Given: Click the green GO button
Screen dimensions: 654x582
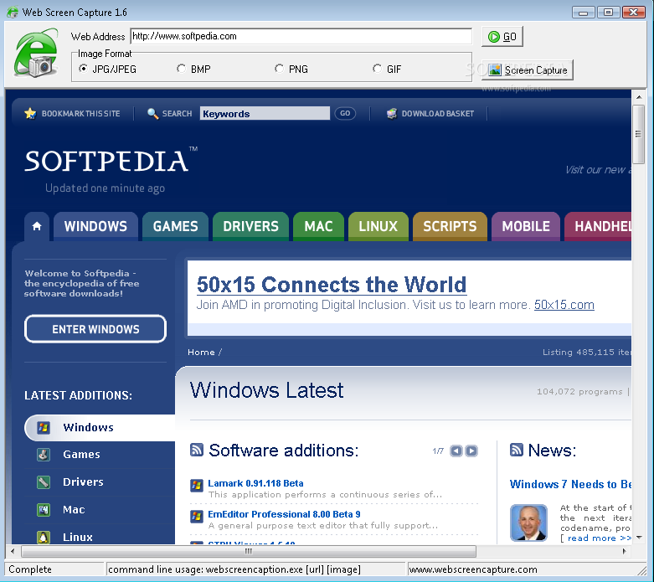Looking at the screenshot, I should coord(502,37).
